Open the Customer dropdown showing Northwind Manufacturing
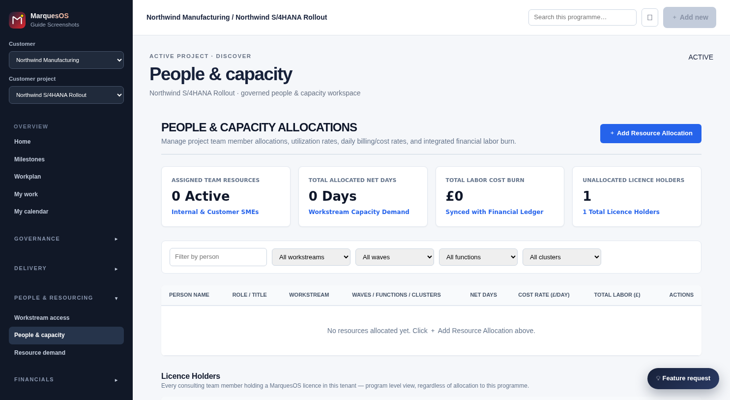Viewport: 730px width, 400px height. tap(66, 60)
